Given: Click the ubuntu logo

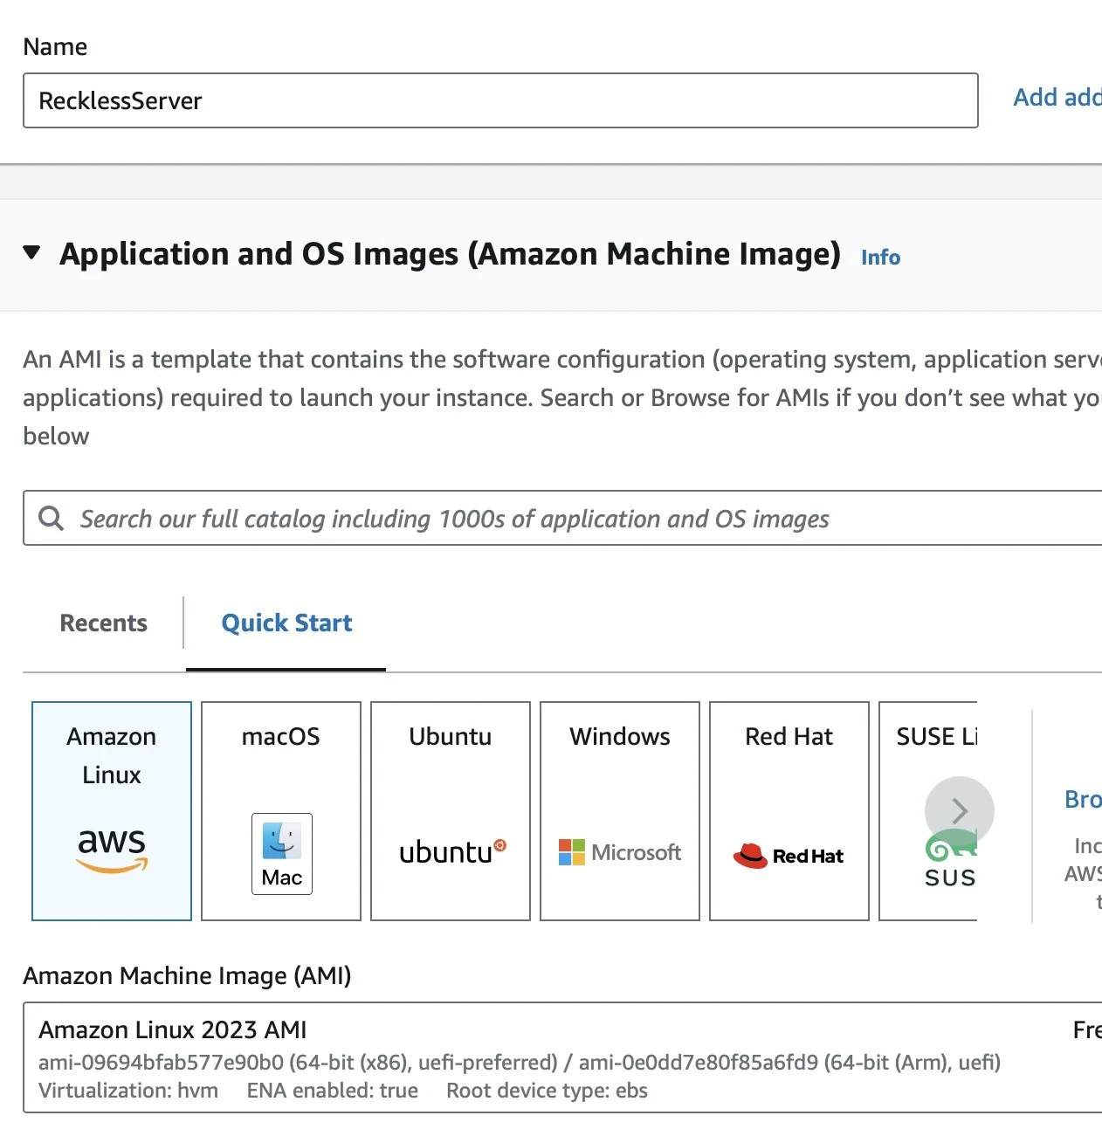Looking at the screenshot, I should (452, 851).
